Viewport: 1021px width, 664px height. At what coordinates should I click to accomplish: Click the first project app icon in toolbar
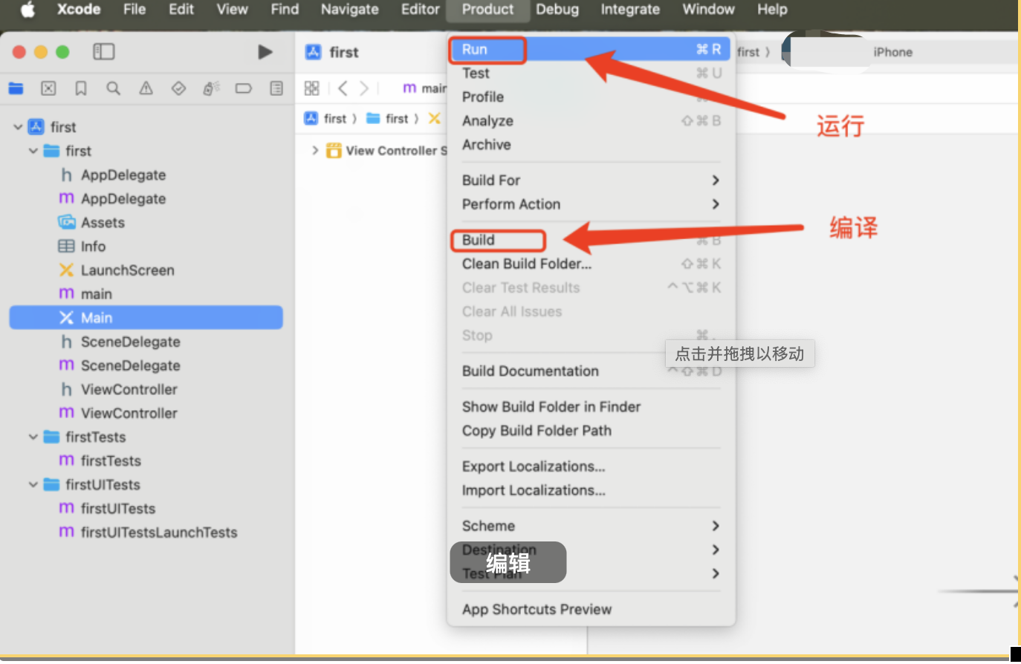click(x=313, y=52)
